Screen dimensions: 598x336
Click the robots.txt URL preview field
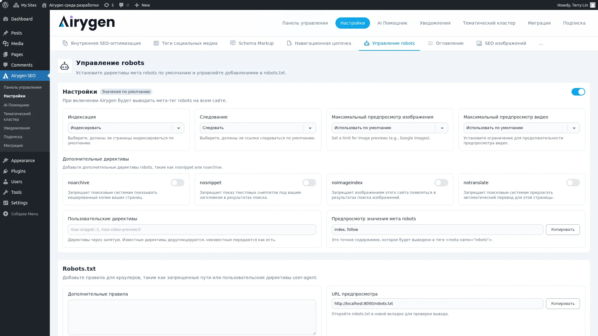pos(437,304)
